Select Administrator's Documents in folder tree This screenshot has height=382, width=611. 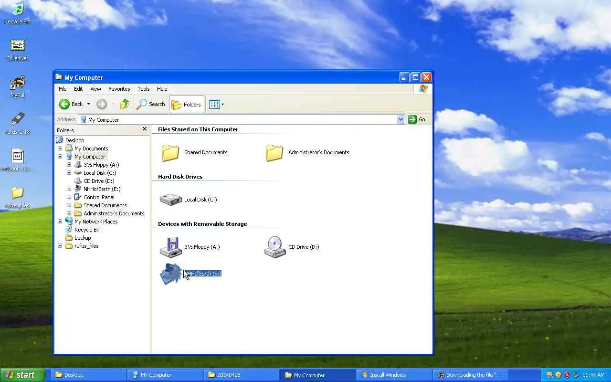click(114, 213)
